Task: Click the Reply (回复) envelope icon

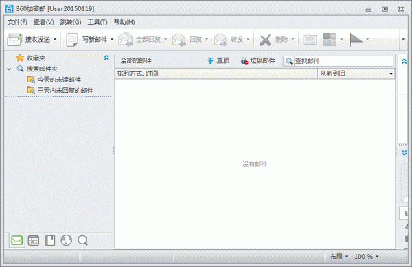Action: click(x=179, y=40)
